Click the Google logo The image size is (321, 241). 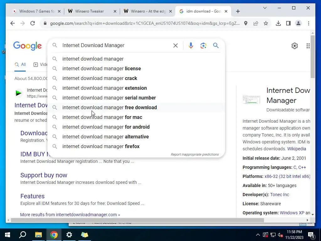(28, 46)
